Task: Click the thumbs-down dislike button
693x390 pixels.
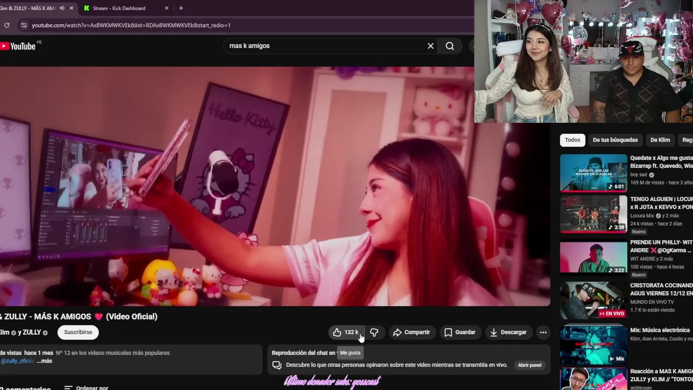Action: pyautogui.click(x=374, y=332)
